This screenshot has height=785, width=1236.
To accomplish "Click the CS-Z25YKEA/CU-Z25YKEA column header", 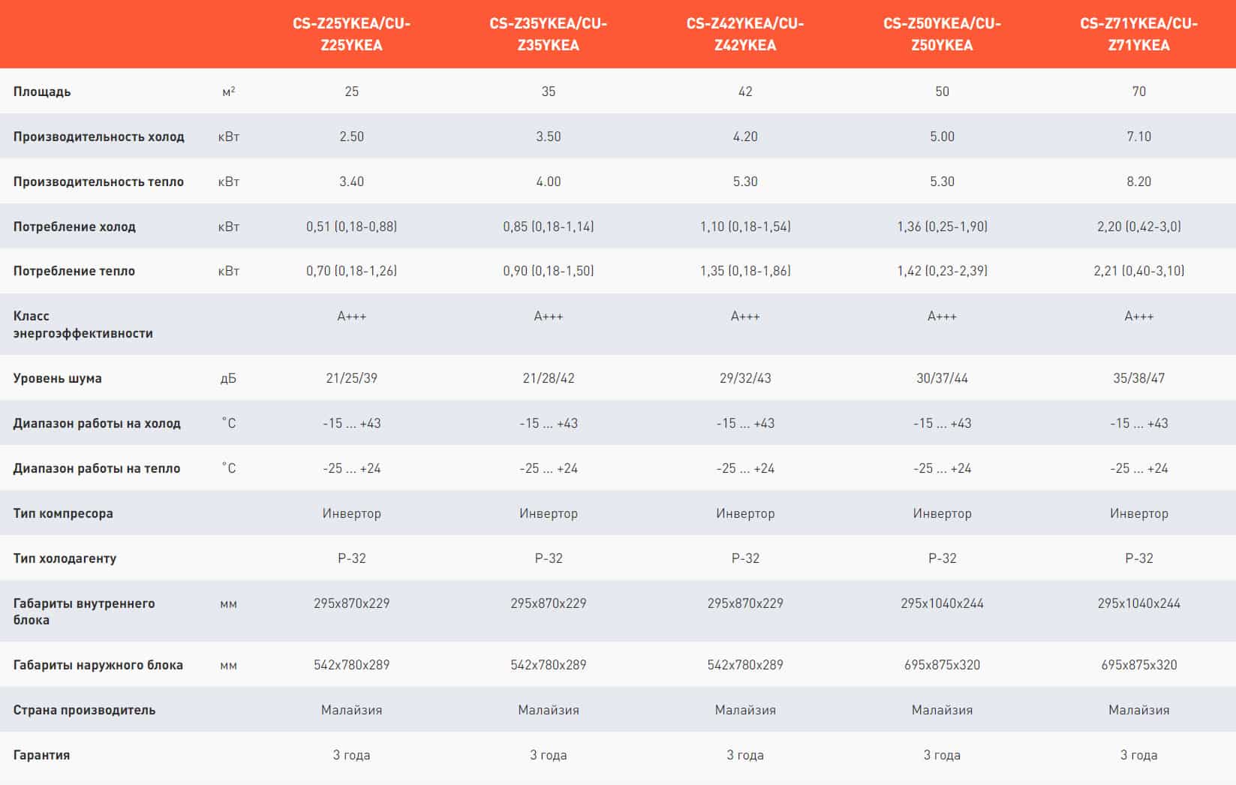I will click(x=351, y=35).
